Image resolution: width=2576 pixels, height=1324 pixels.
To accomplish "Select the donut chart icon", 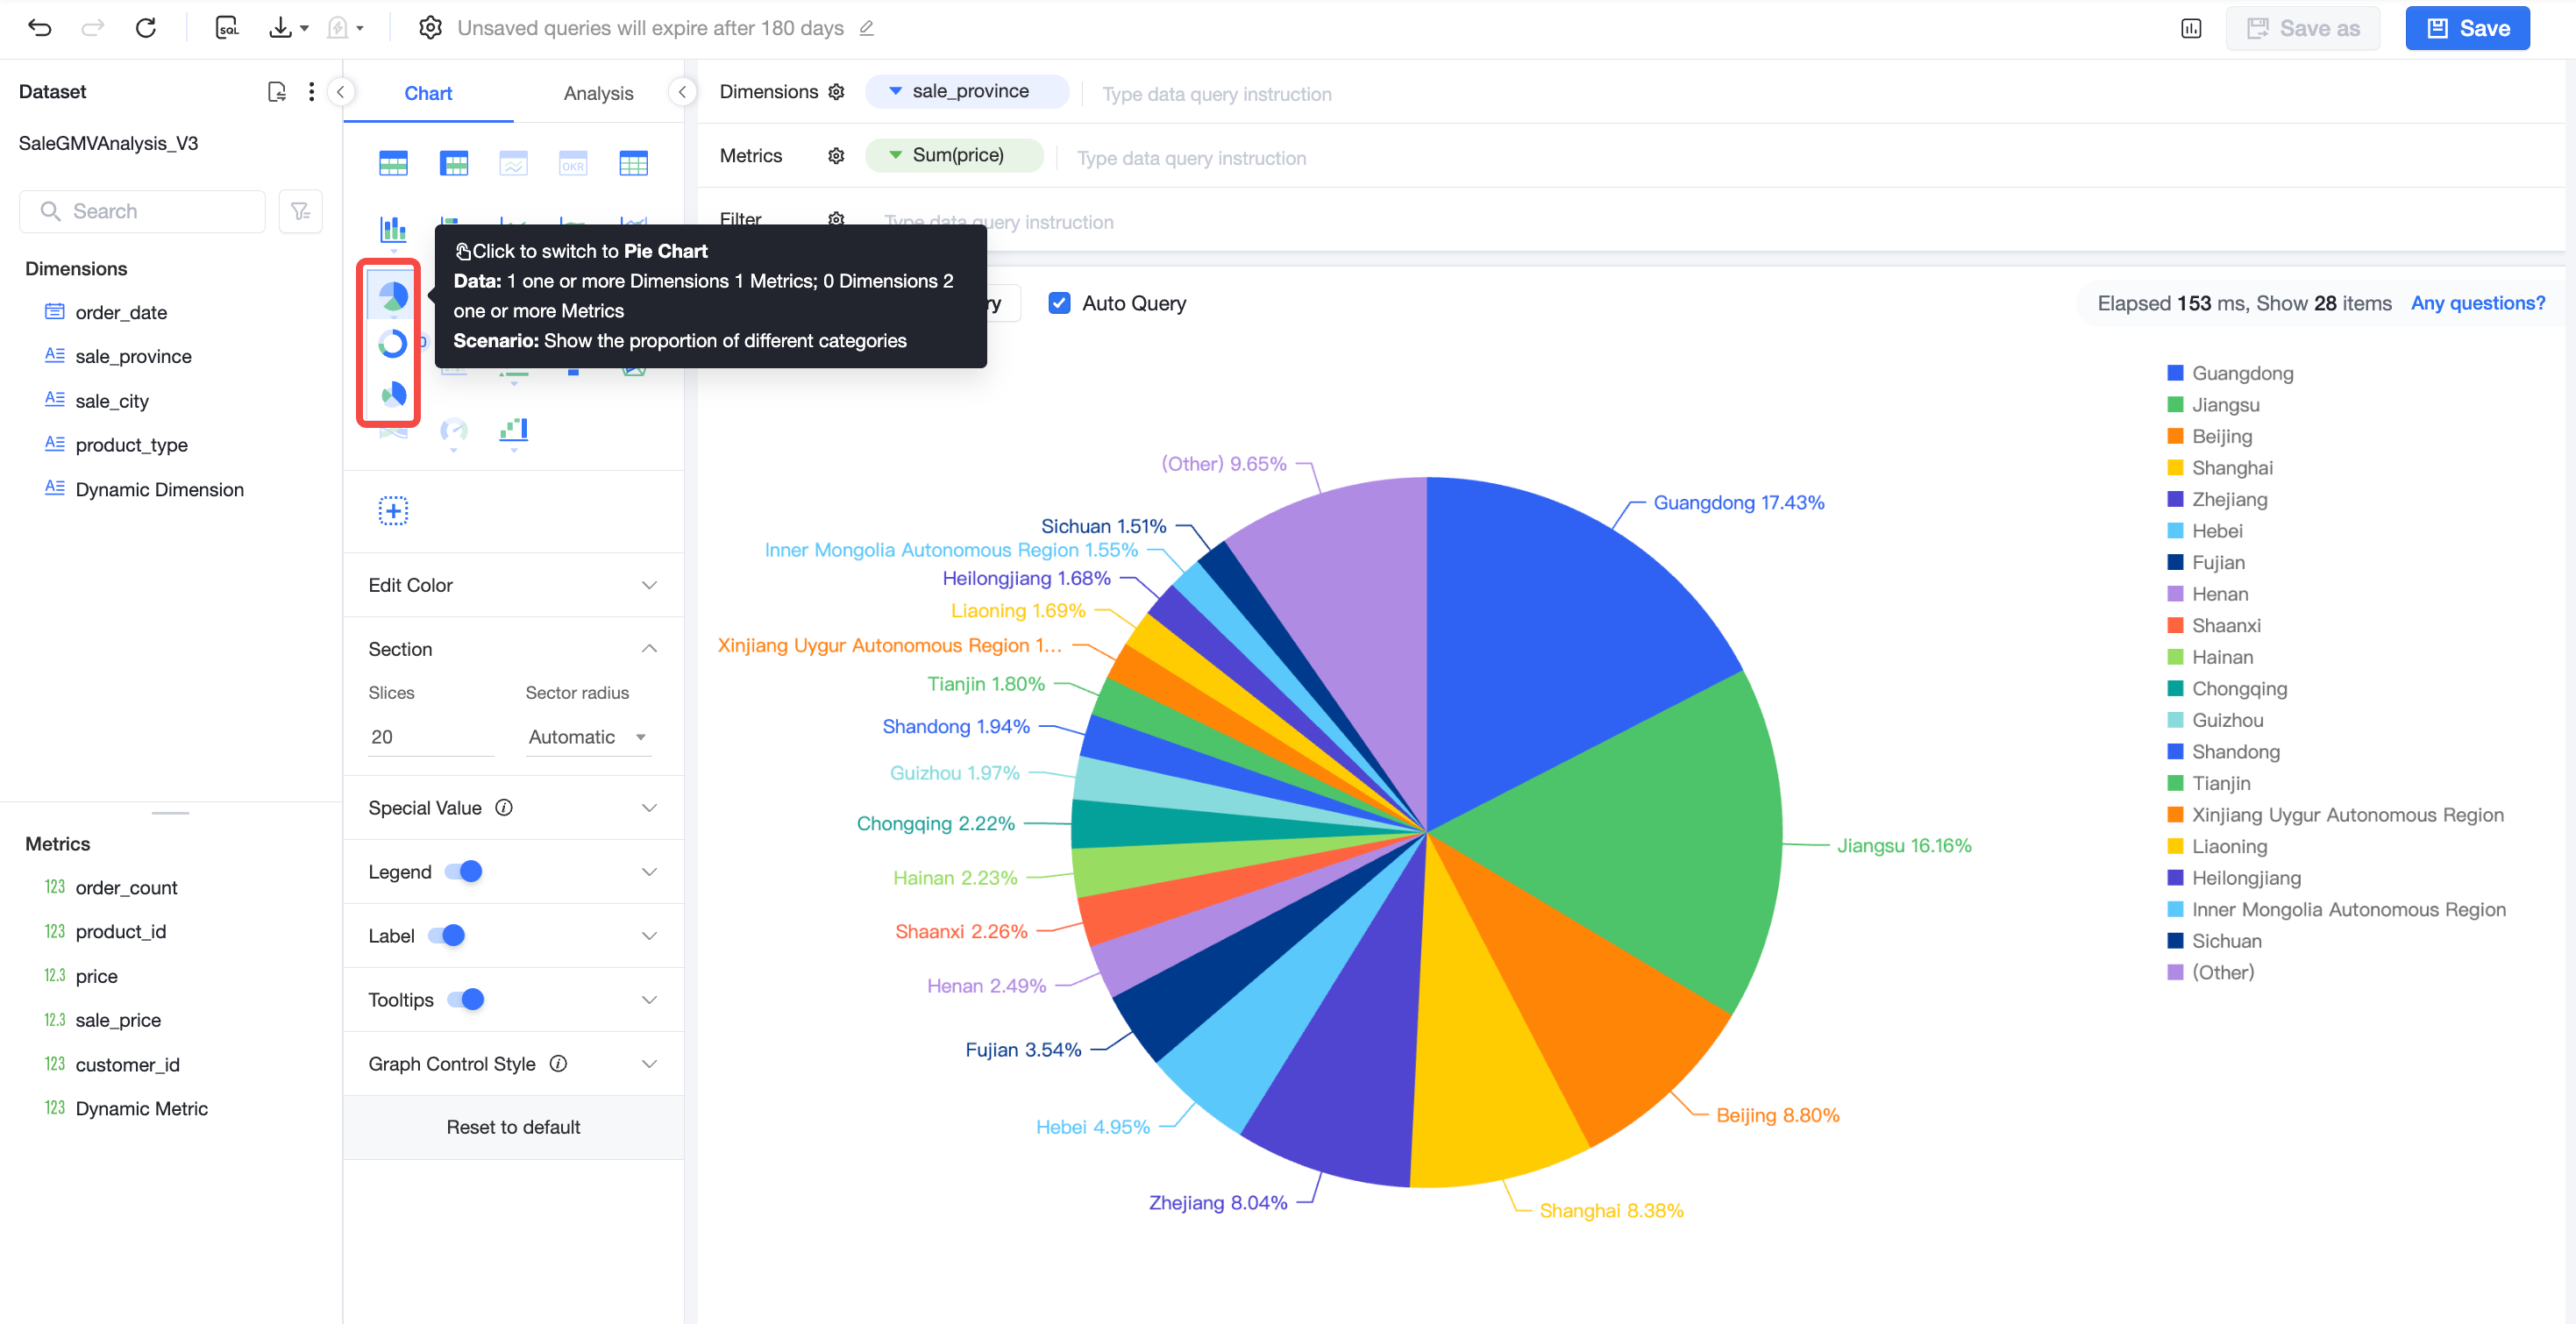I will (x=393, y=344).
